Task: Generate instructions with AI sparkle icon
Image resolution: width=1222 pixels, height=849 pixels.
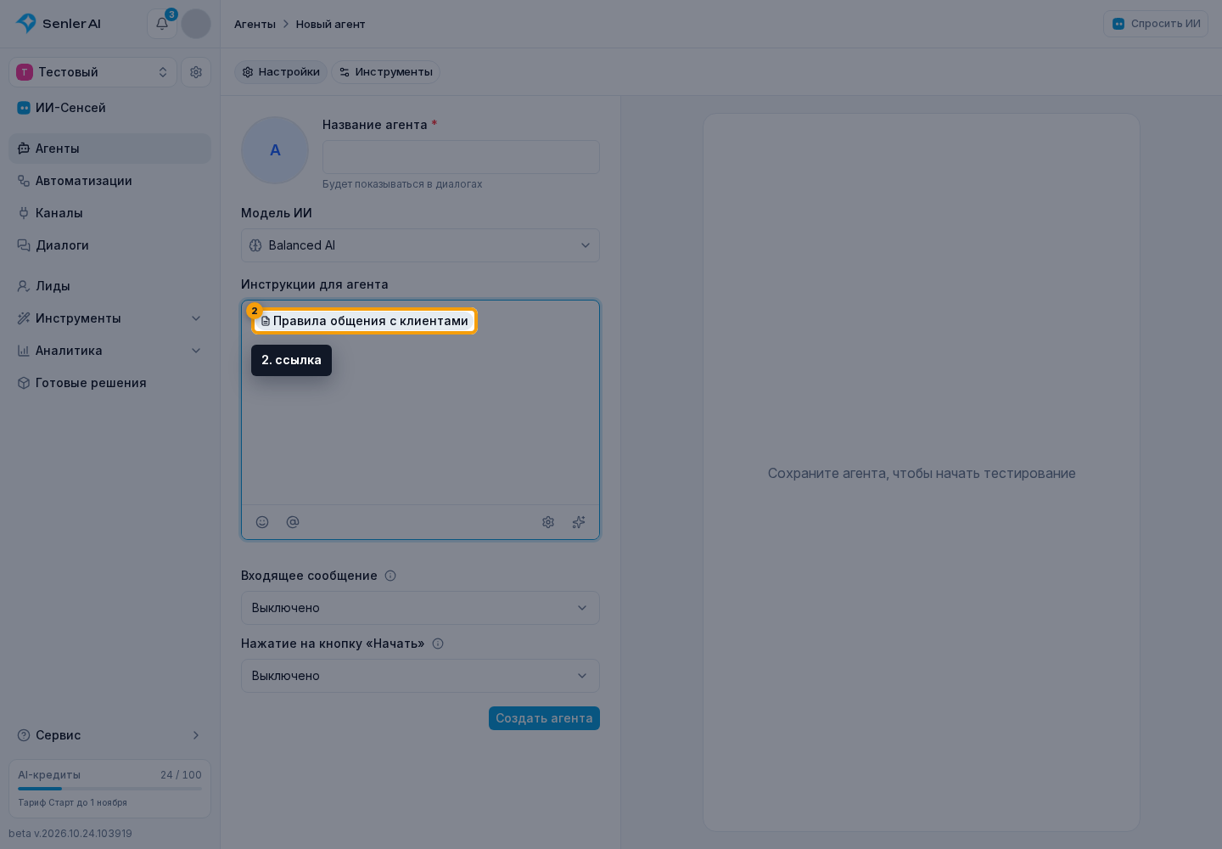Action: [x=579, y=522]
